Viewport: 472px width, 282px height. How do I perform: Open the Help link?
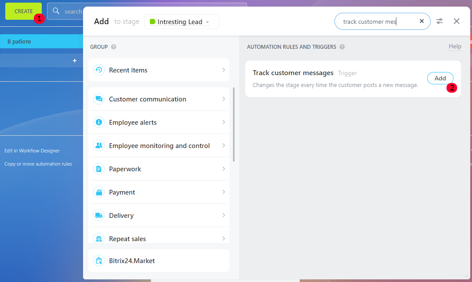coord(455,47)
